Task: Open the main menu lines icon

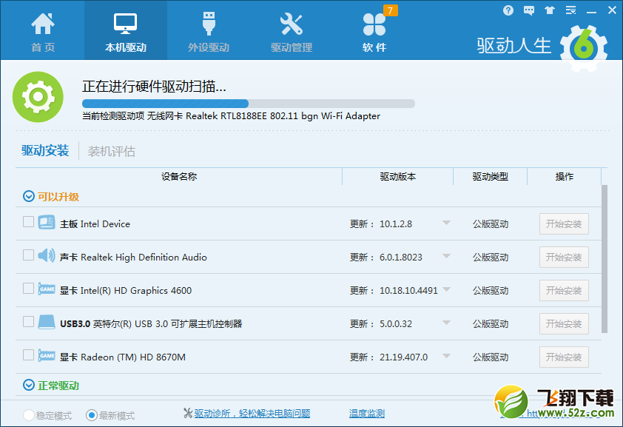Action: [571, 10]
